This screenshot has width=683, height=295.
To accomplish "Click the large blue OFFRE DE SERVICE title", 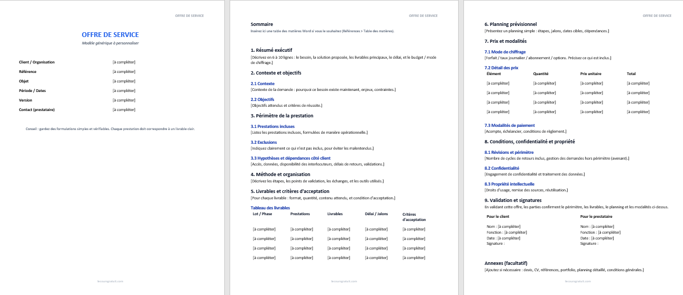I will pyautogui.click(x=110, y=34).
